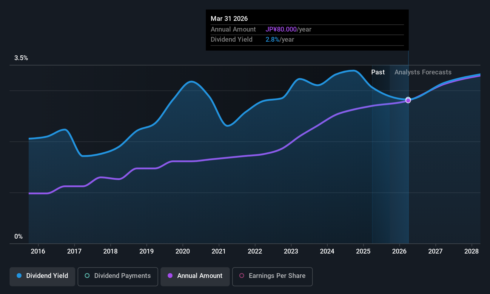Click the teal Dividend Payments legend circle

(x=87, y=276)
